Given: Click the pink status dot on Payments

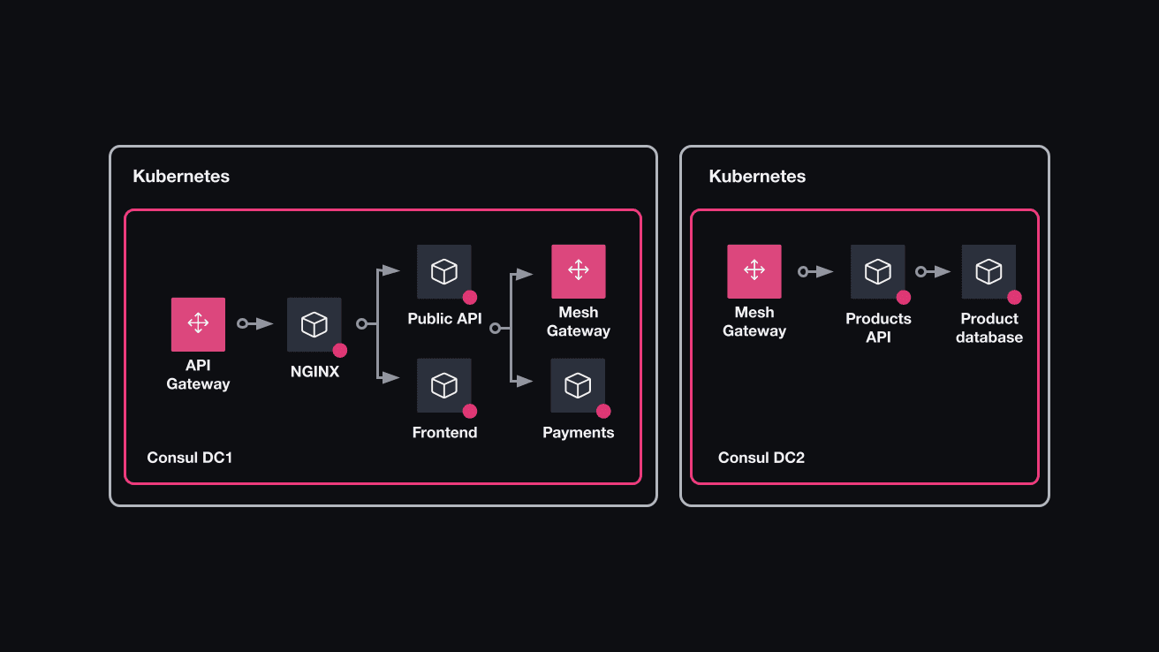Looking at the screenshot, I should (603, 411).
